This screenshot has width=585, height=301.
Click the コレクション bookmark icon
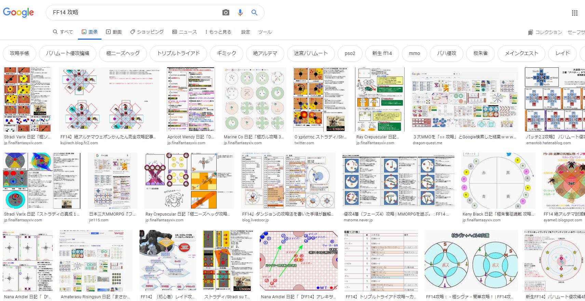point(530,32)
